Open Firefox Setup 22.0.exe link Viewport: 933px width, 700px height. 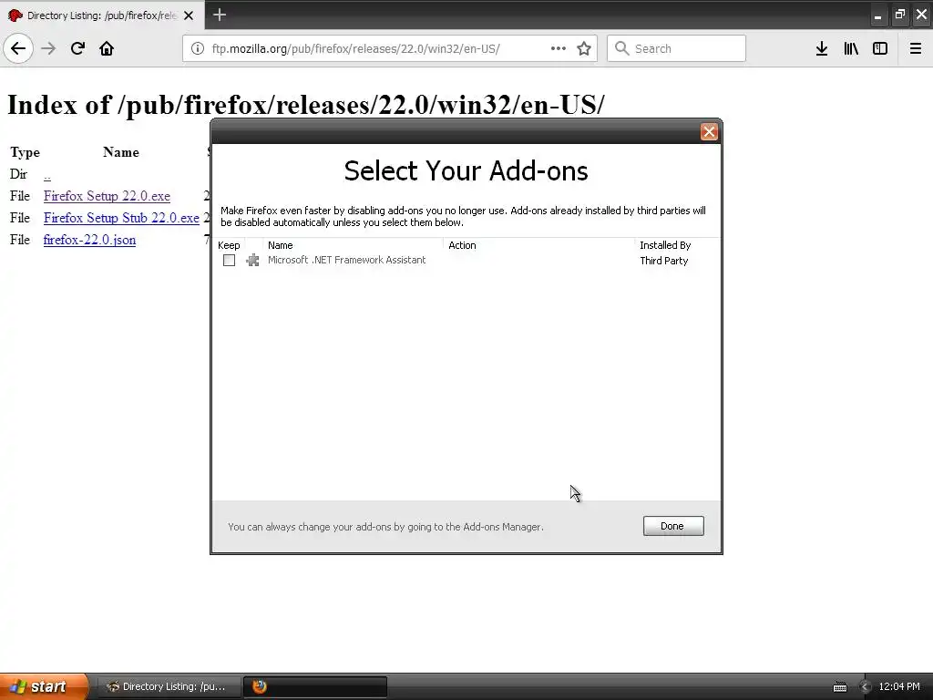(x=107, y=196)
